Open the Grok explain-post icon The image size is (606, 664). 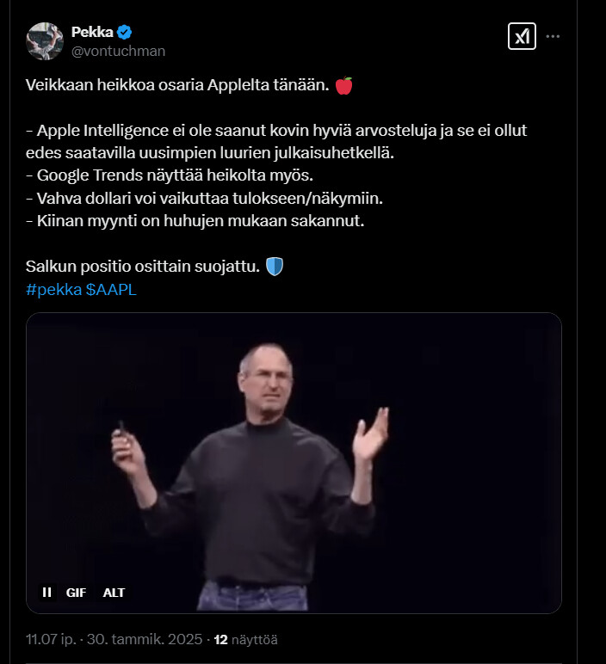(522, 36)
